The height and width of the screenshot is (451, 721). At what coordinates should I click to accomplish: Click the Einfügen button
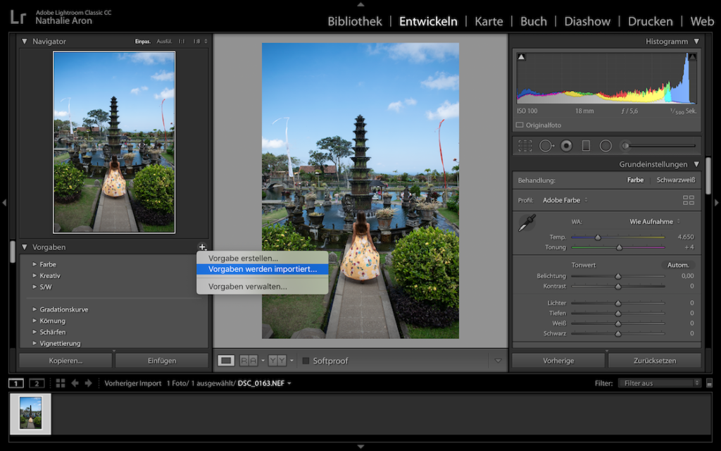[x=162, y=361]
